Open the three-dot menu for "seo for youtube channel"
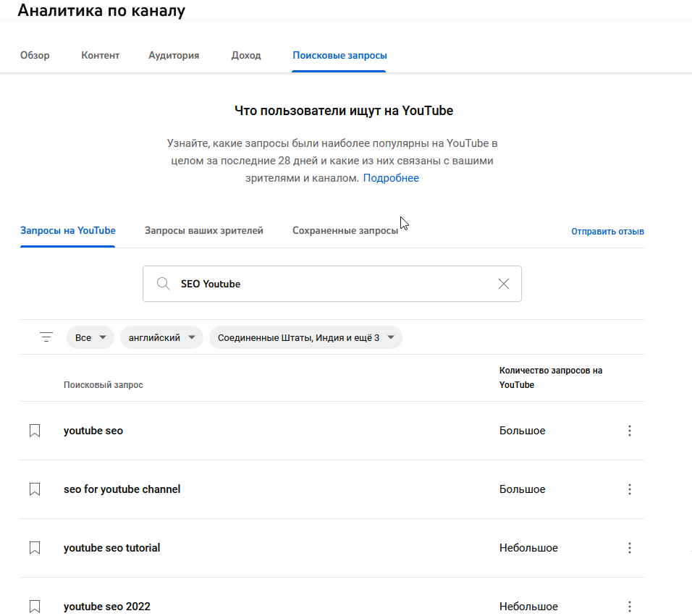The image size is (692, 616). click(629, 489)
